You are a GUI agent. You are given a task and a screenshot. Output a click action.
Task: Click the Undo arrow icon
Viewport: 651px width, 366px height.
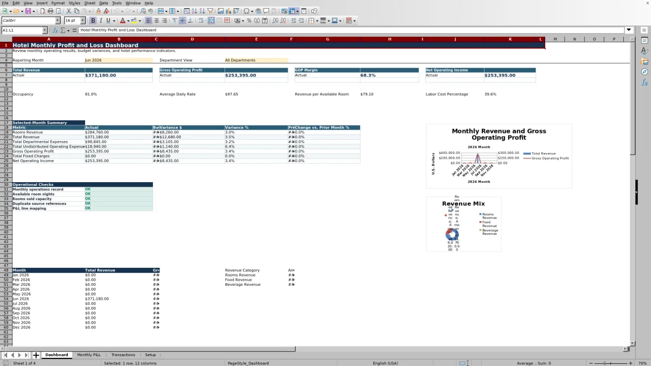(116, 11)
